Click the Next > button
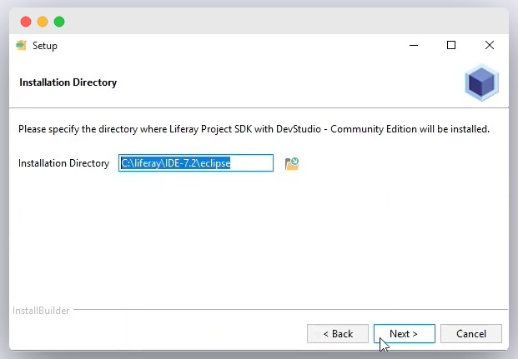Screen dimensions: 518x359 tap(404, 333)
